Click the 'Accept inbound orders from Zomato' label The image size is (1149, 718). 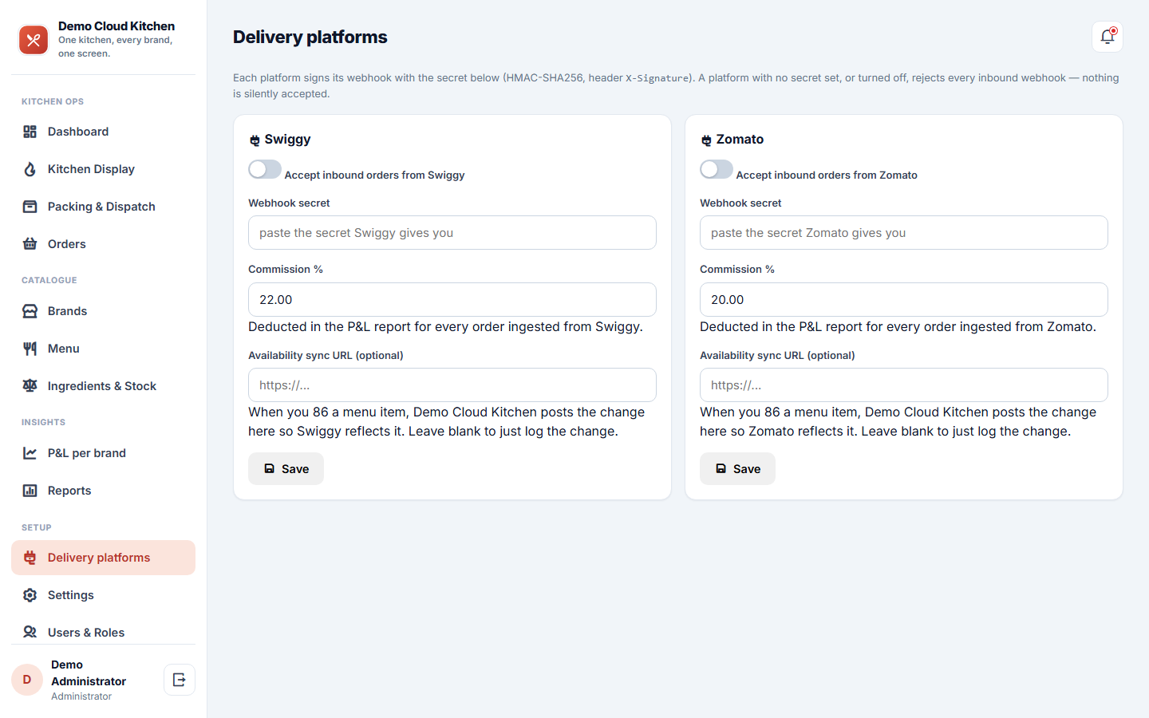coord(827,175)
